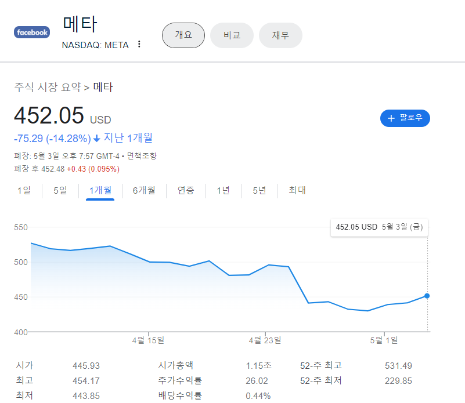Switch chart to 6개월 range

144,190
